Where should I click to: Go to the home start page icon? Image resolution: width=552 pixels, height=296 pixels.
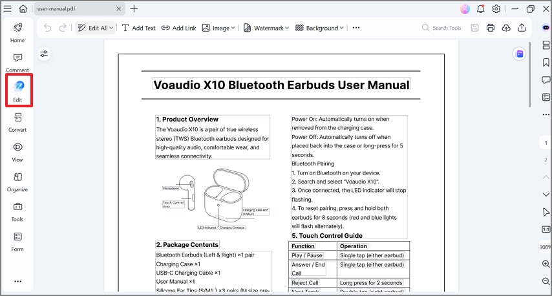click(x=23, y=9)
